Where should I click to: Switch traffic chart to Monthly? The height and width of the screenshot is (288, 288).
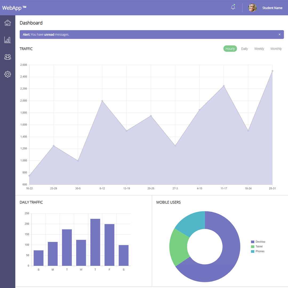click(276, 49)
